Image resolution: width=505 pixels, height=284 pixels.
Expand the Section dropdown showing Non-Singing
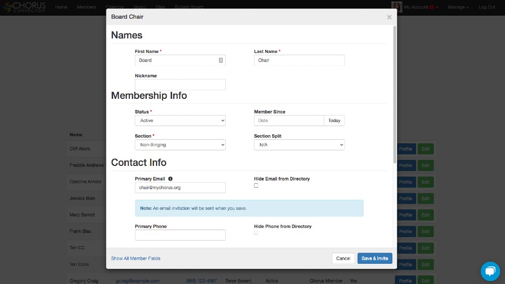click(180, 145)
